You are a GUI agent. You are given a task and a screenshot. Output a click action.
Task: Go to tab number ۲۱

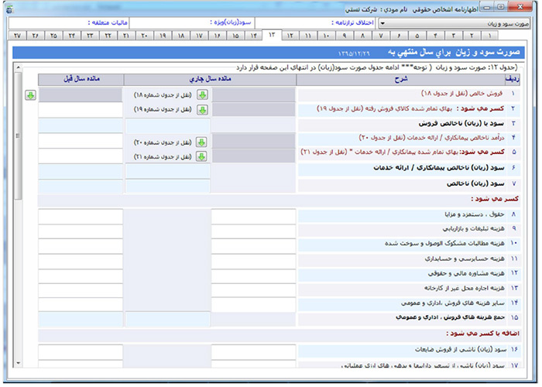point(126,36)
